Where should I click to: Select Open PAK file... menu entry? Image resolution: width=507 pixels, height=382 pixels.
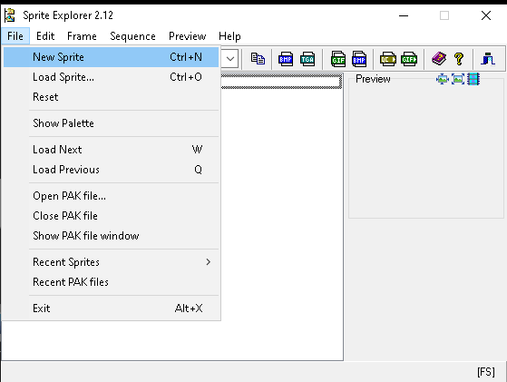coord(112,196)
